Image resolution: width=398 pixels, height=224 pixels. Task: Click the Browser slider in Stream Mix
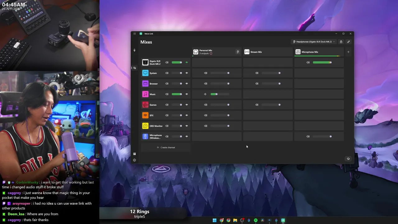click(x=271, y=84)
